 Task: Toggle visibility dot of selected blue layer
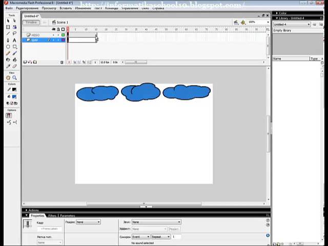click(x=53, y=40)
